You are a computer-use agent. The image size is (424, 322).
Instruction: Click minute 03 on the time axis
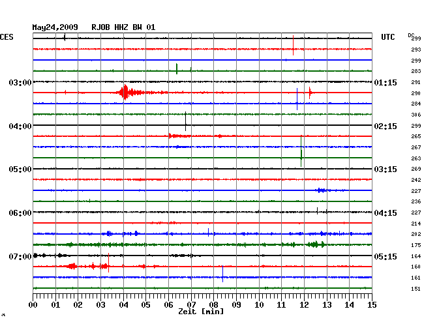100,305
